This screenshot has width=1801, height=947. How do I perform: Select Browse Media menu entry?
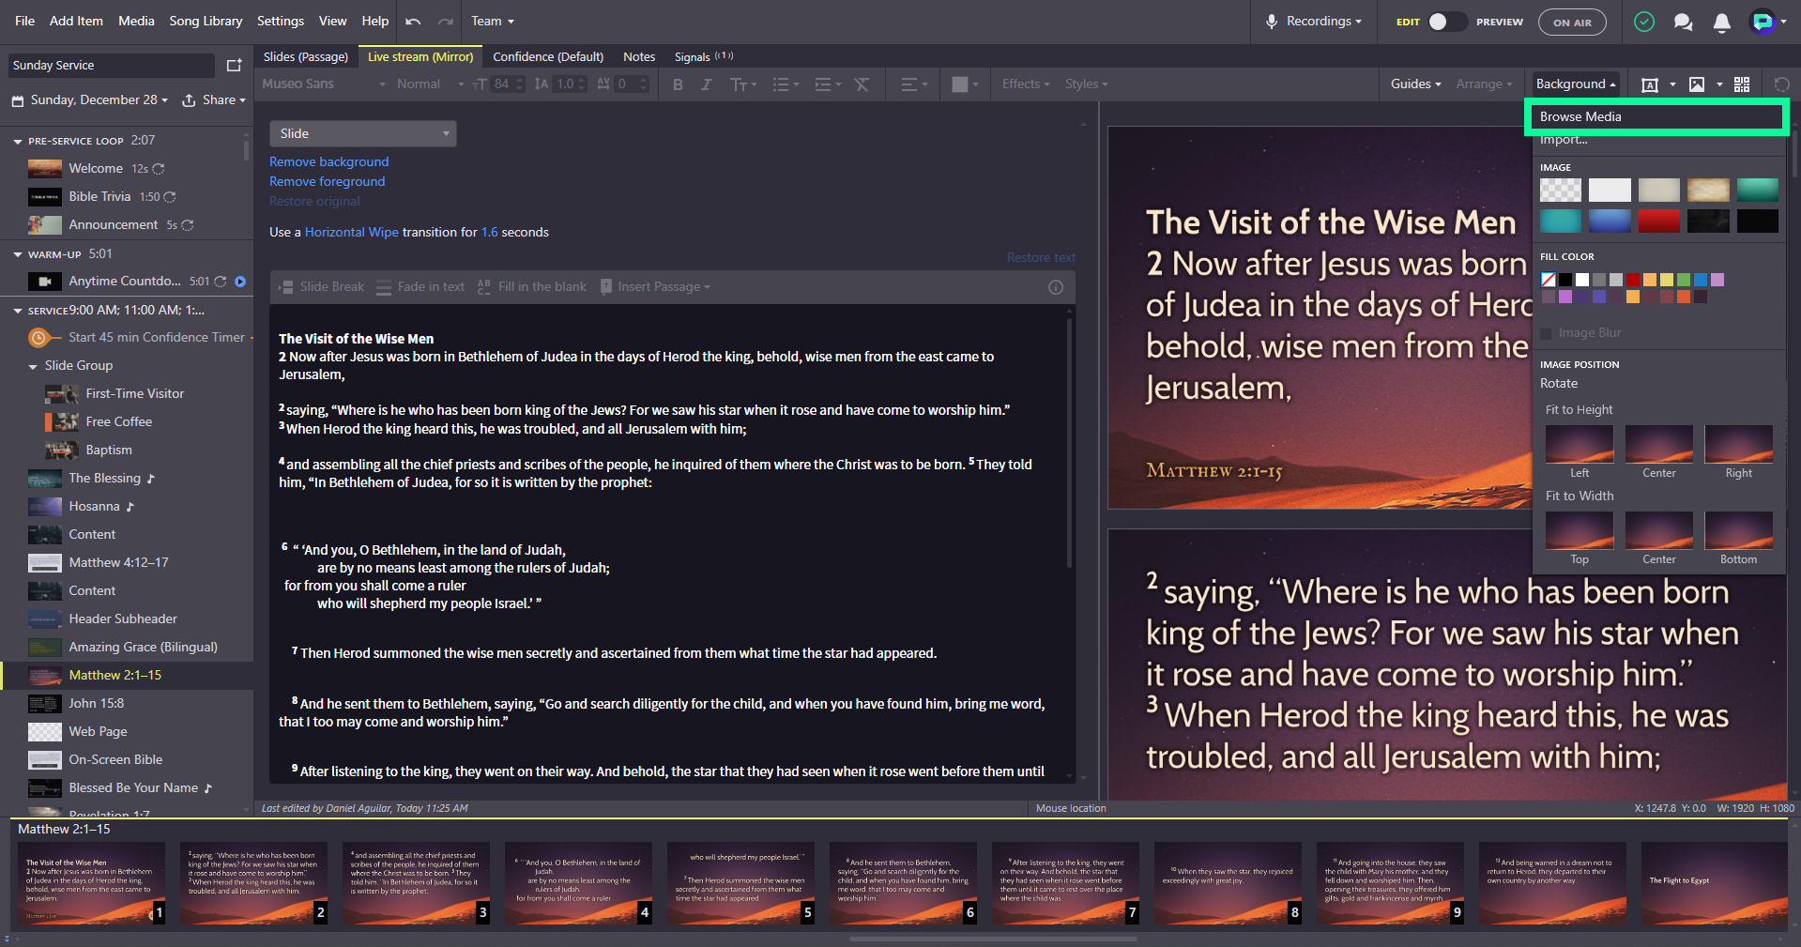point(1657,116)
